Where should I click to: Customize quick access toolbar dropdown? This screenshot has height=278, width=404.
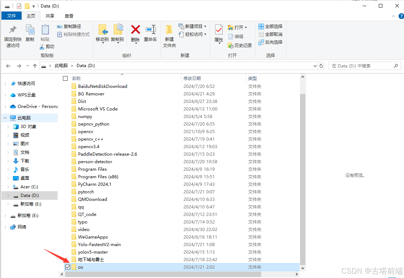coord(33,6)
